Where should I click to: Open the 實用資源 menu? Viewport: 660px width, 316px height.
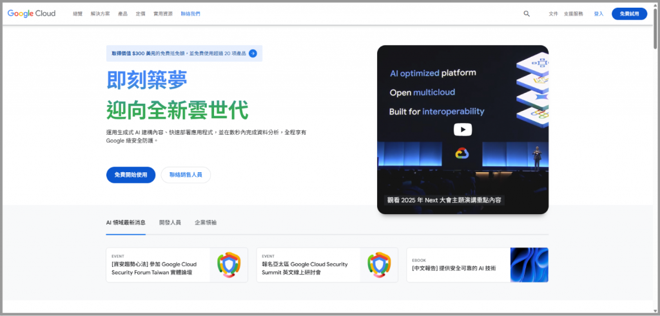163,14
